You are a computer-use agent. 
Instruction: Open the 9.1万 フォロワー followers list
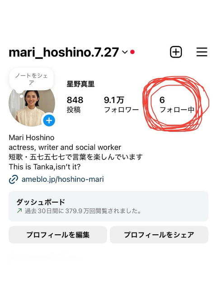click(x=121, y=105)
